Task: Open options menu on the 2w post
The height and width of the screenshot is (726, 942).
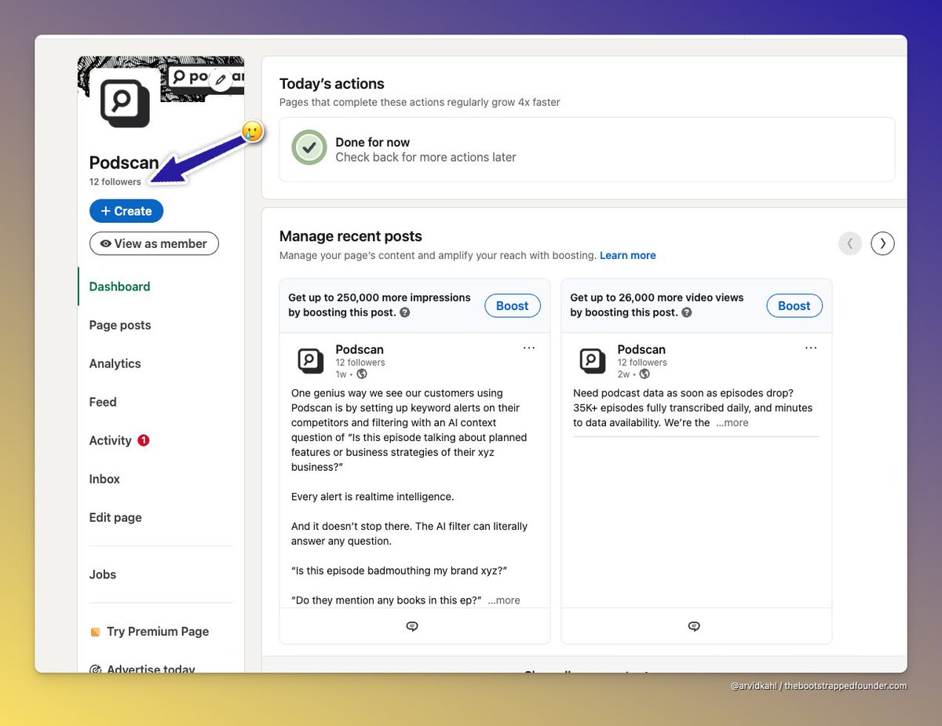Action: coord(811,348)
